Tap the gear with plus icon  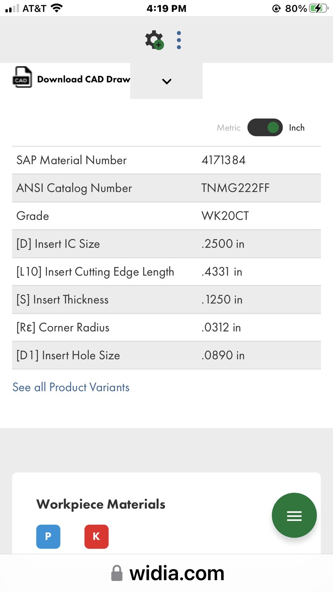pyautogui.click(x=154, y=40)
